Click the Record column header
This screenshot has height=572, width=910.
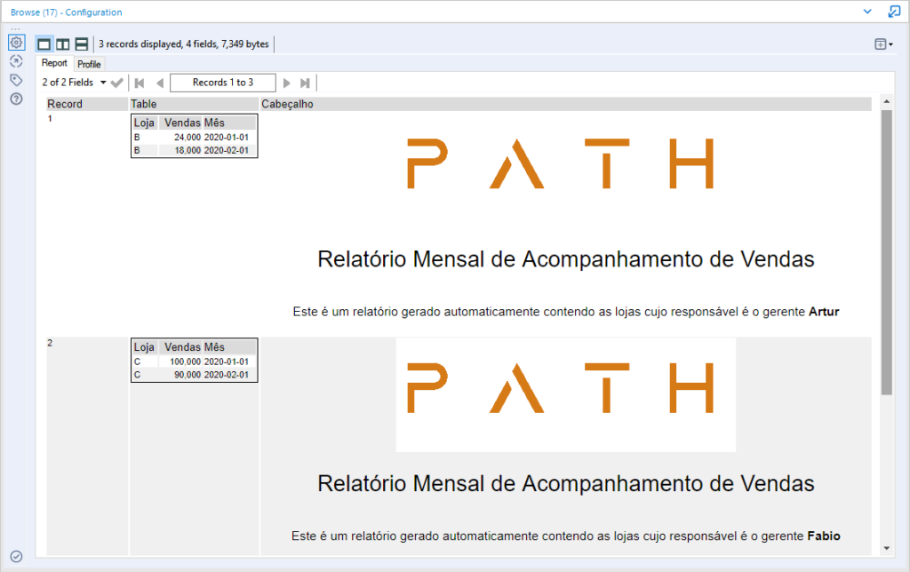point(87,104)
